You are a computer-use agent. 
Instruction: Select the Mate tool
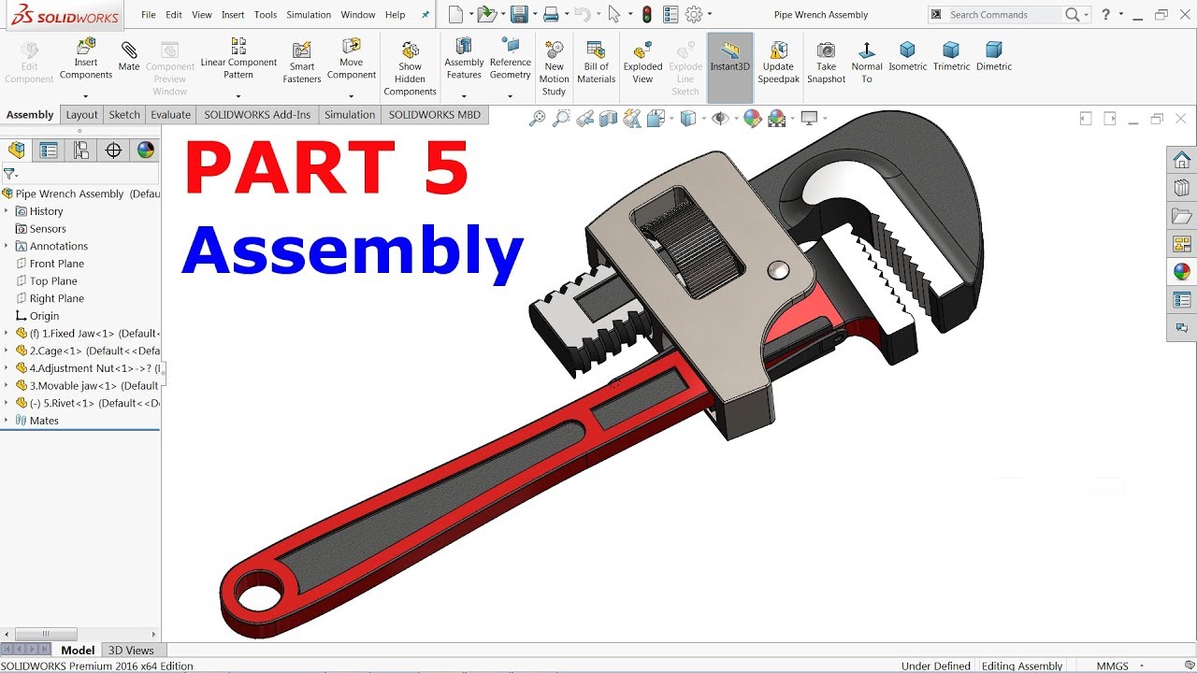coord(129,56)
